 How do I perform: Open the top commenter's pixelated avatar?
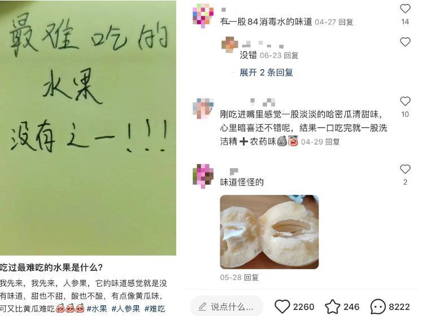pos(203,16)
